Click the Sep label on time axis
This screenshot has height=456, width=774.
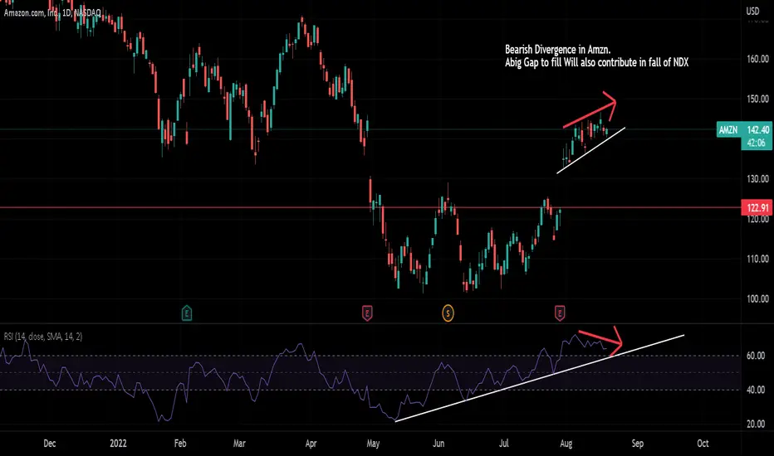(637, 444)
